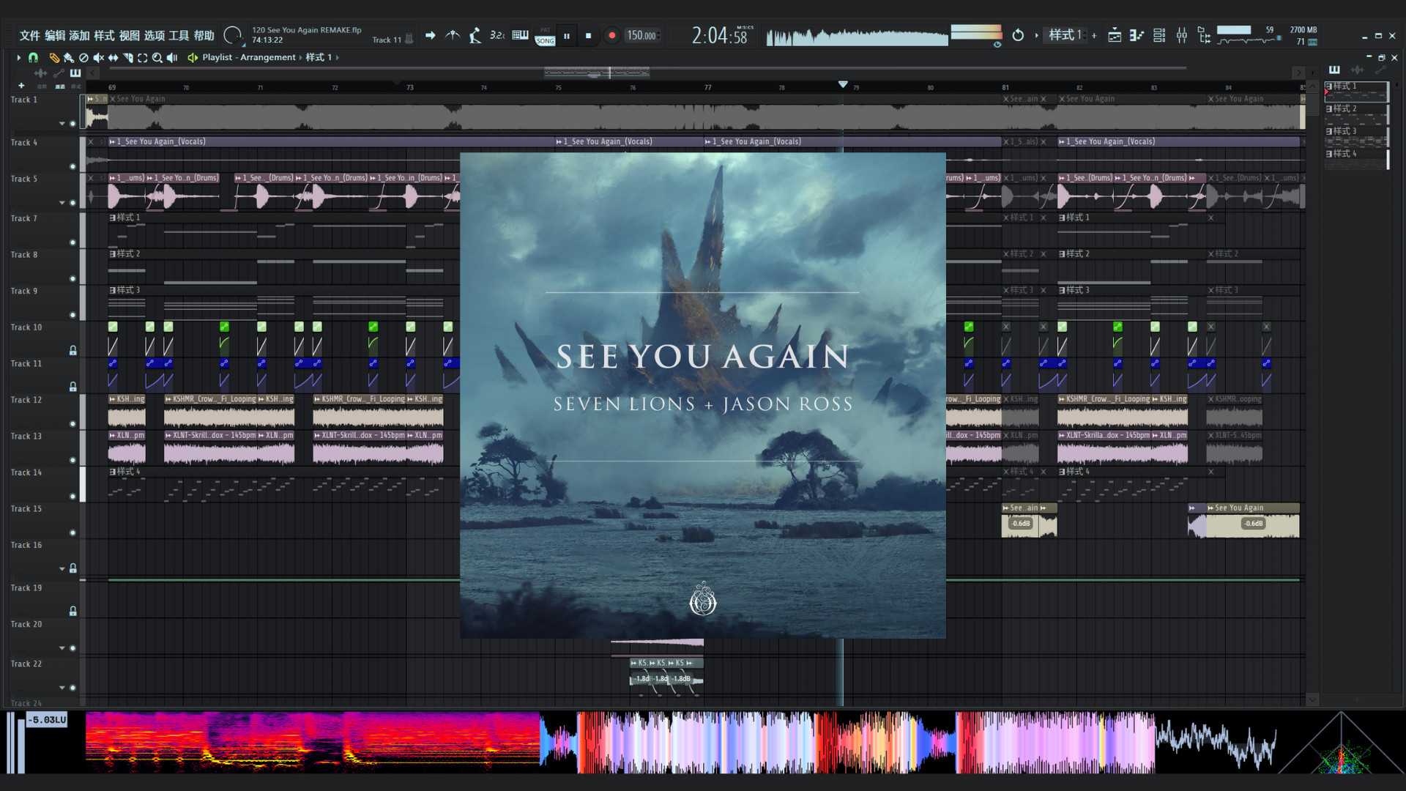
Task: Expand Track 20 group arrow
Action: (x=62, y=647)
